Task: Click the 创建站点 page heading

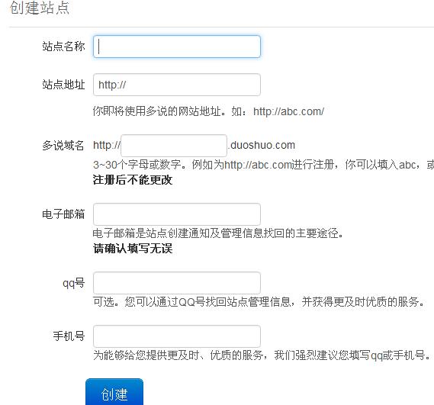Action: click(40, 8)
